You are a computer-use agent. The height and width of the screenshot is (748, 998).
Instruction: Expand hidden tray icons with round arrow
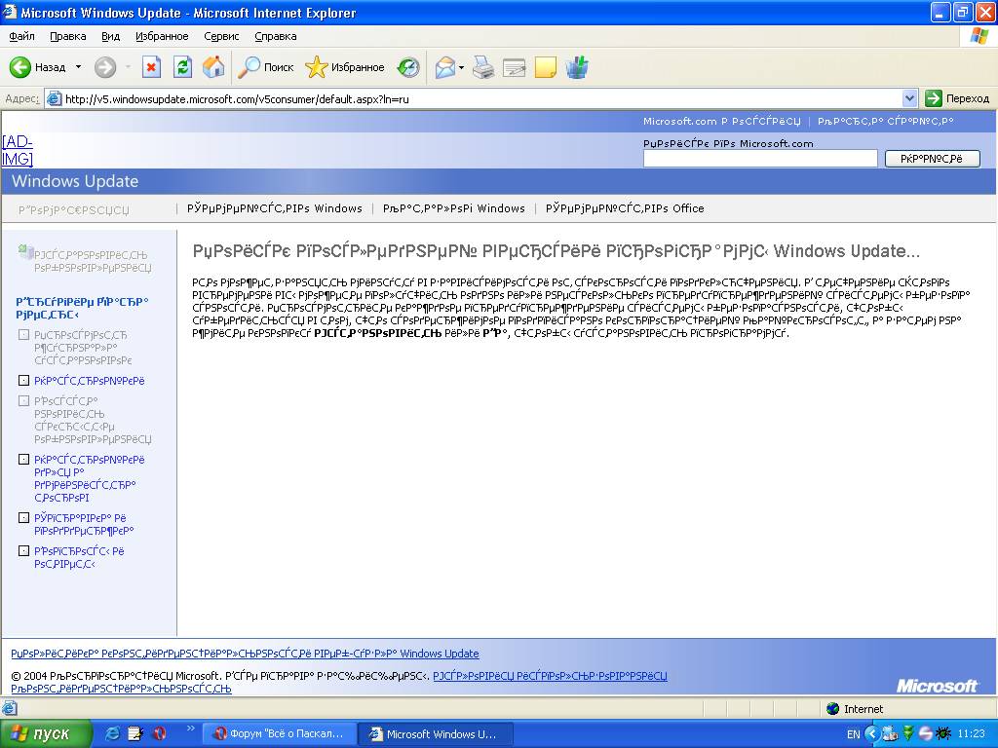click(871, 734)
